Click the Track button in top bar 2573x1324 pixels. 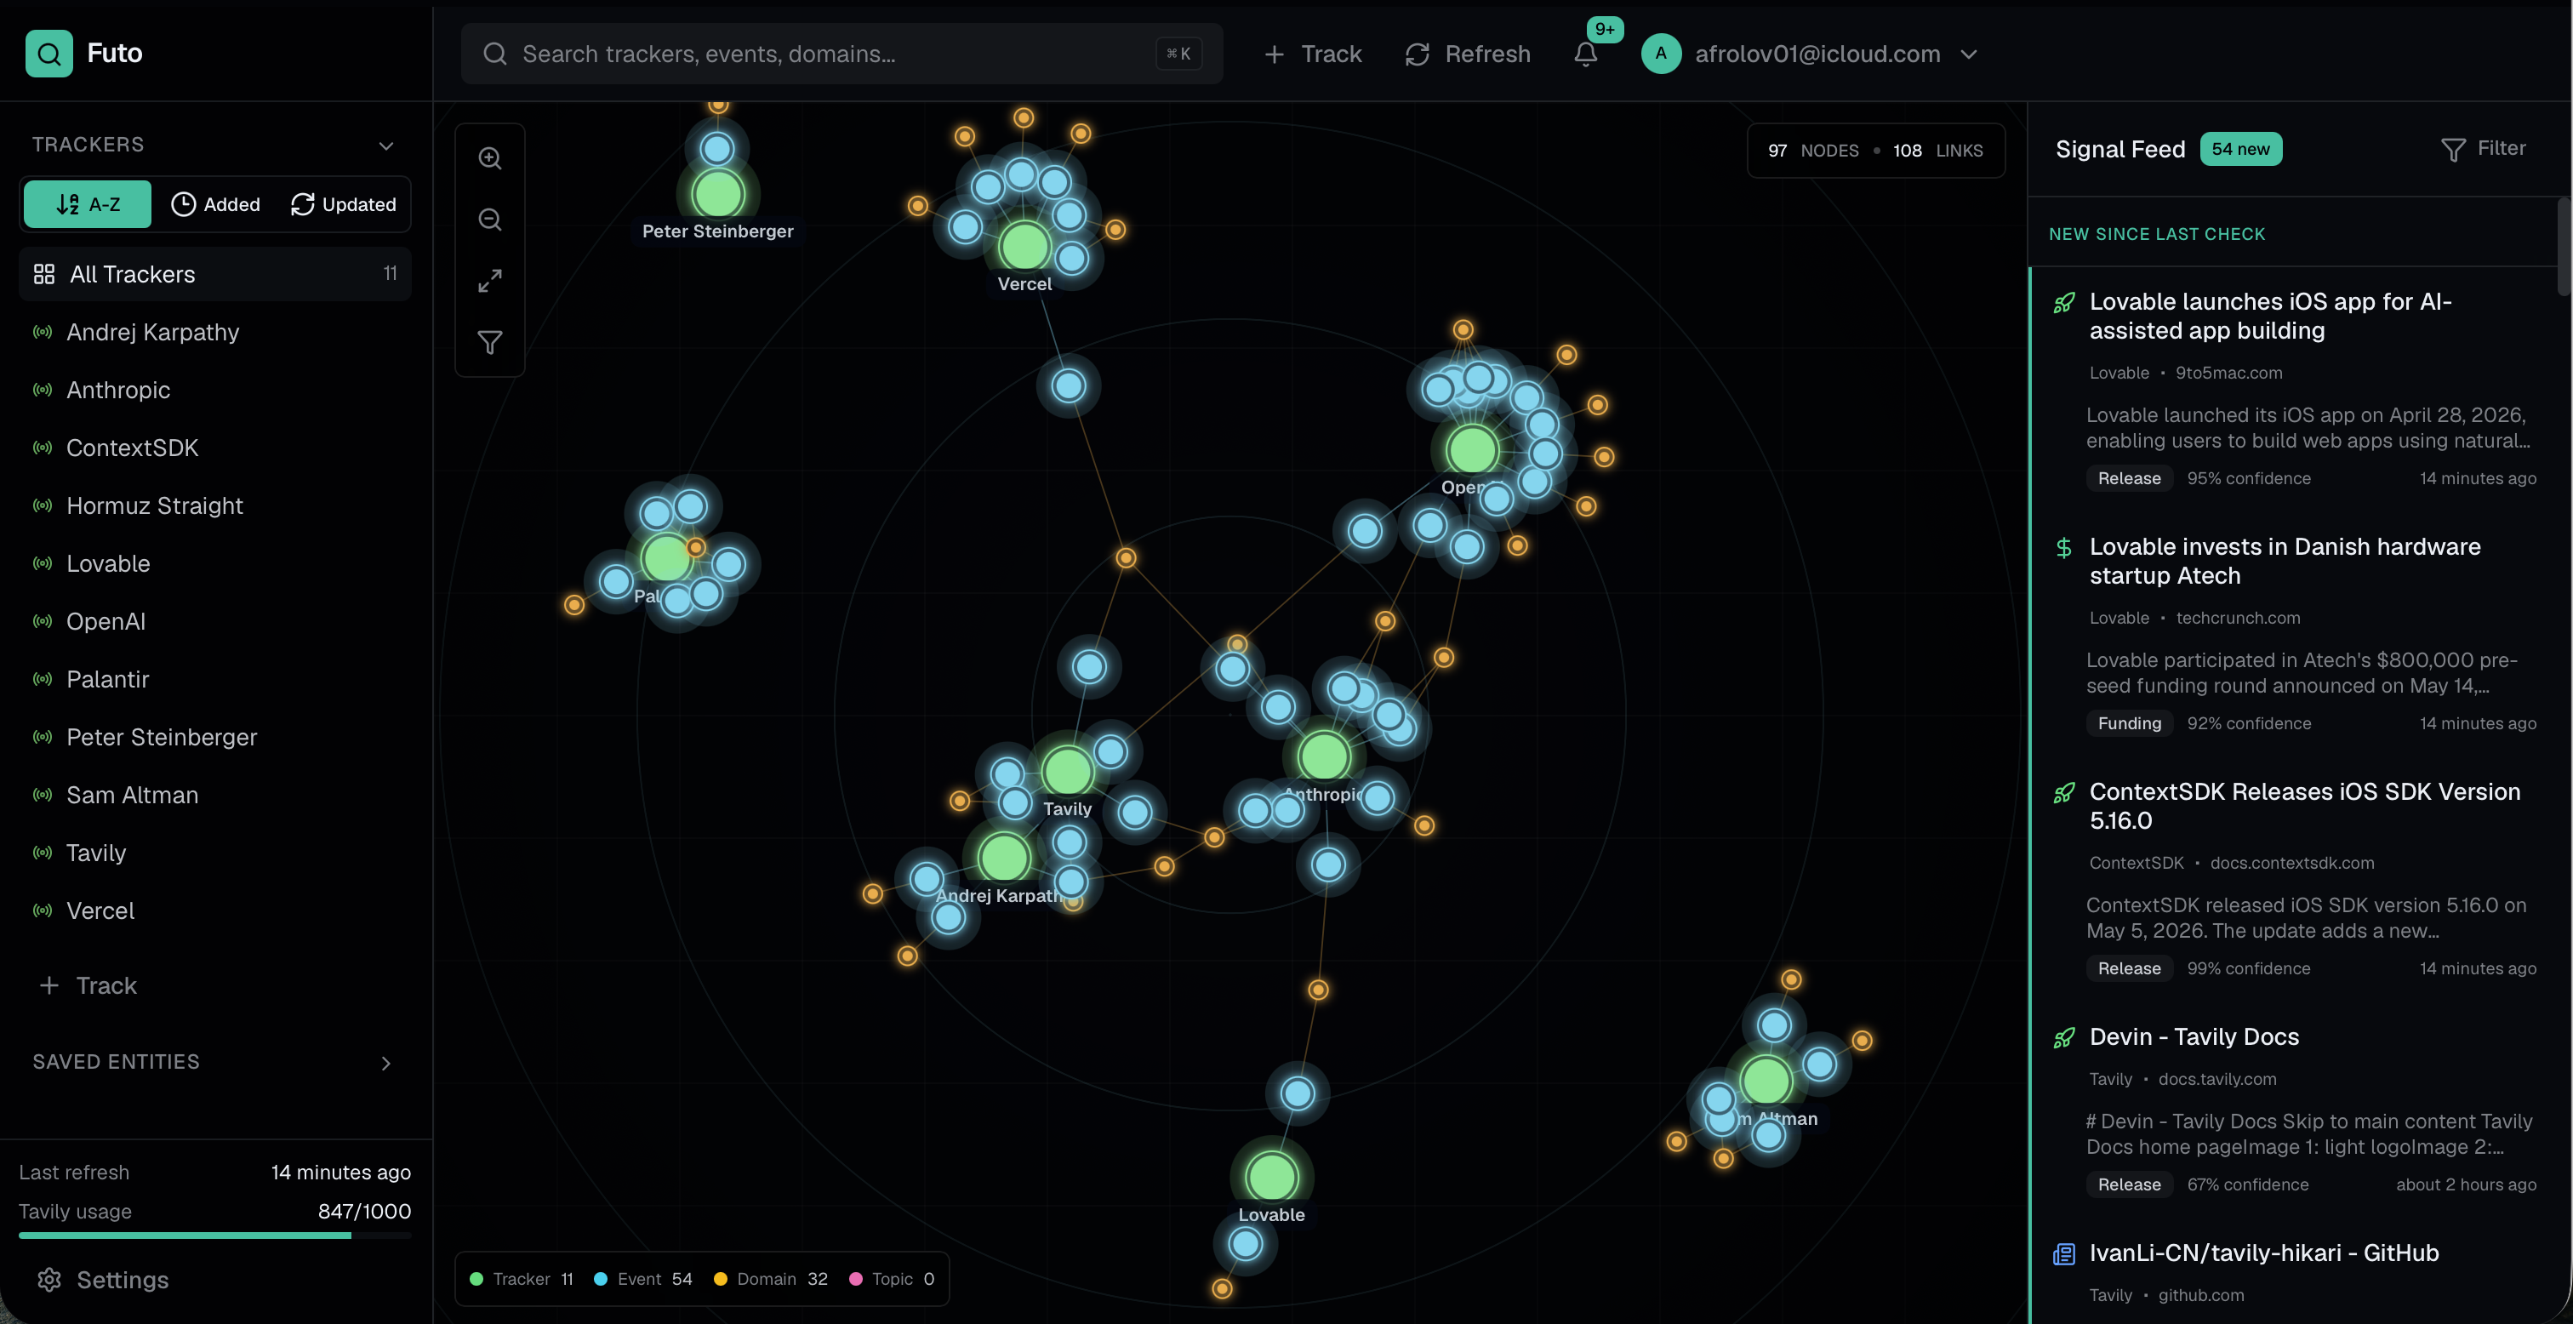click(1313, 54)
